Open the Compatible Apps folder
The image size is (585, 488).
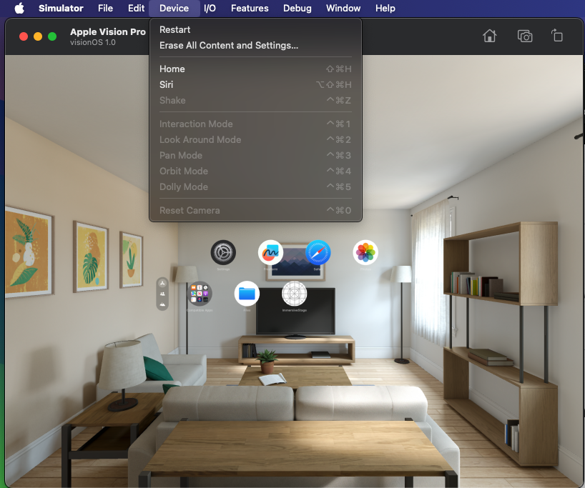[x=200, y=294]
